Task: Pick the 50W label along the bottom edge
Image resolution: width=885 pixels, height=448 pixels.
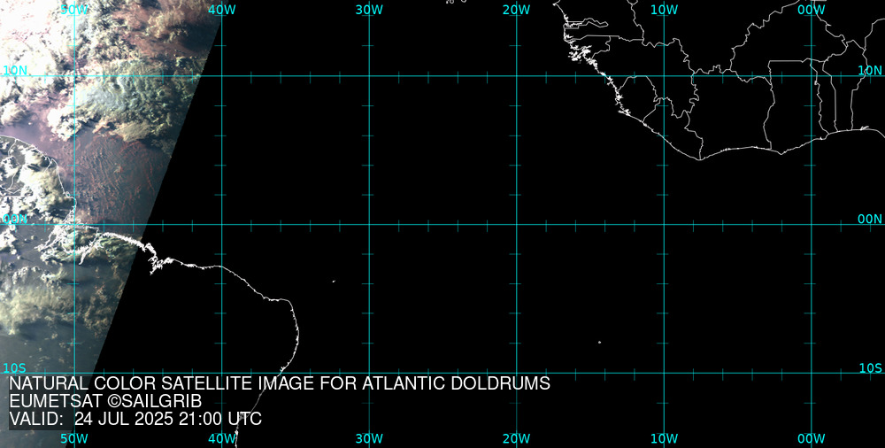Action: (x=74, y=439)
